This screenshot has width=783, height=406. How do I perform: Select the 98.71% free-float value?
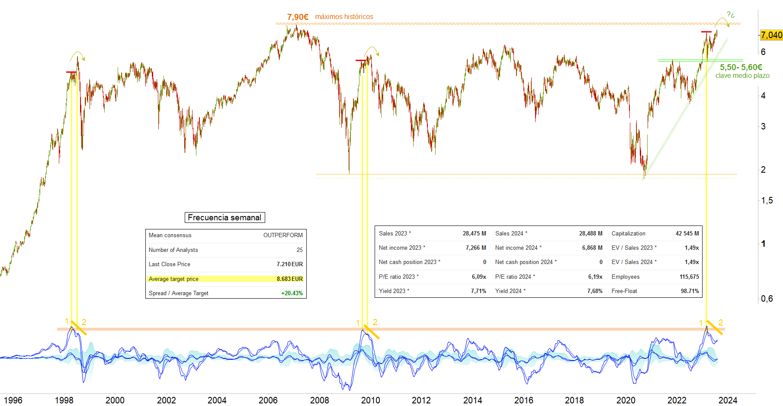690,291
